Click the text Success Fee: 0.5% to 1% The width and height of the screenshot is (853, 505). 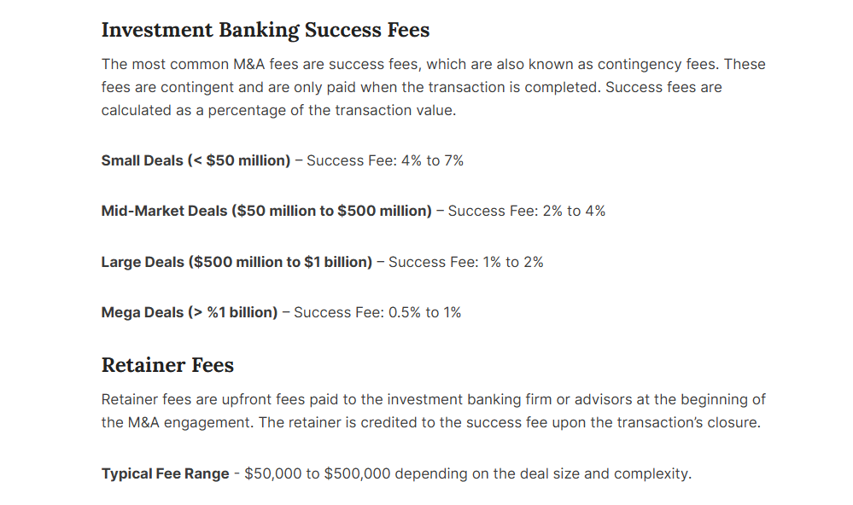coord(377,312)
